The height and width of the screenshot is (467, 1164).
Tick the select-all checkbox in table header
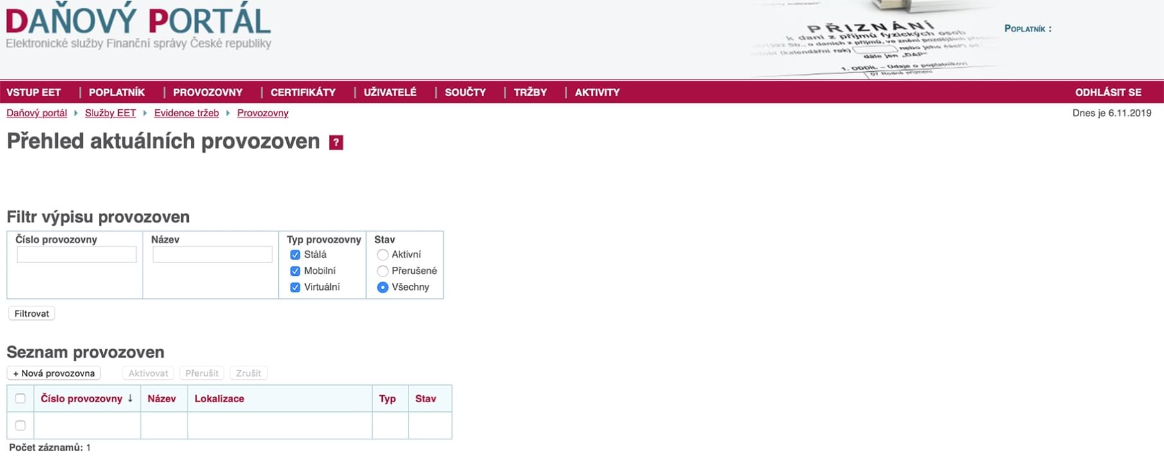click(21, 398)
